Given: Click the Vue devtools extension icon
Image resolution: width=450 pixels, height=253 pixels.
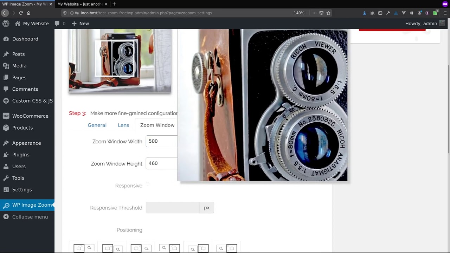Looking at the screenshot, I should pos(404,13).
